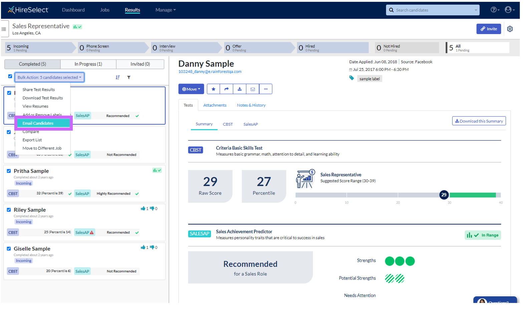Select the Not Hired stage
Viewport: 524px width, 310px height.
coord(407,48)
